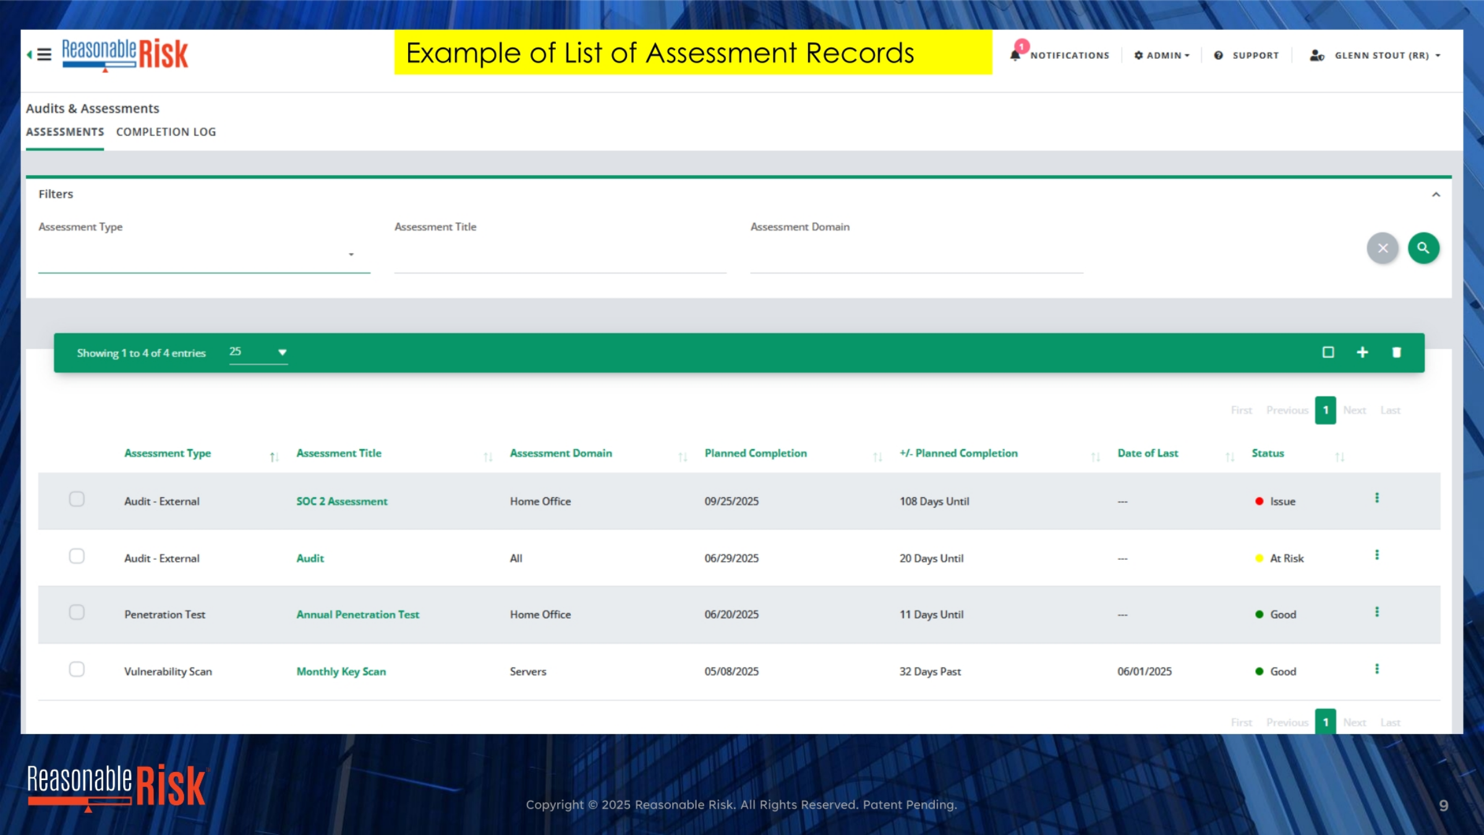Check the Annual Penetration Test row checkbox
Screen dimensions: 1484x835
coord(77,612)
